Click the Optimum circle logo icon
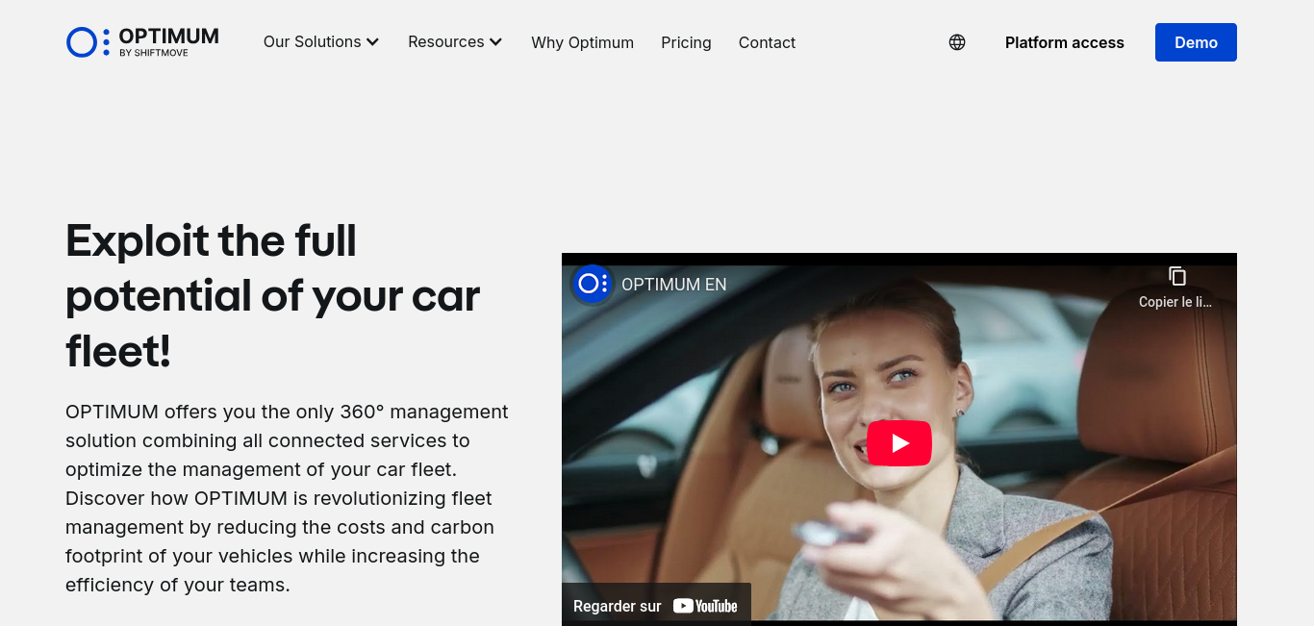Screen dimensions: 1314x626 (x=82, y=42)
